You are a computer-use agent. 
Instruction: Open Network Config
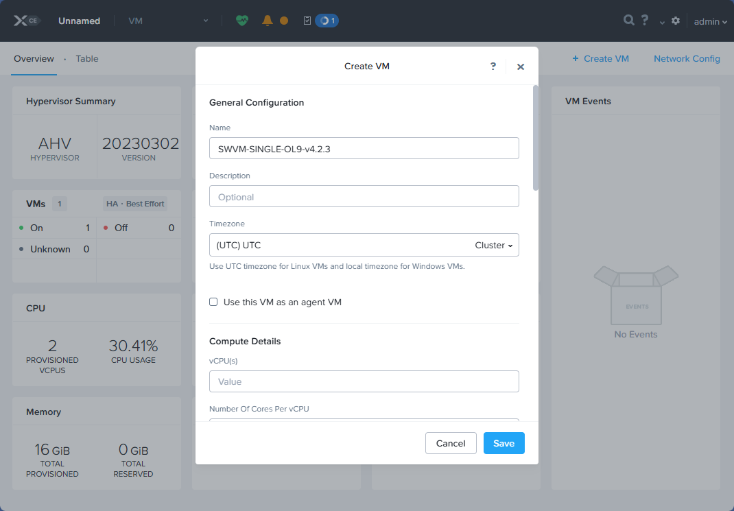point(687,59)
